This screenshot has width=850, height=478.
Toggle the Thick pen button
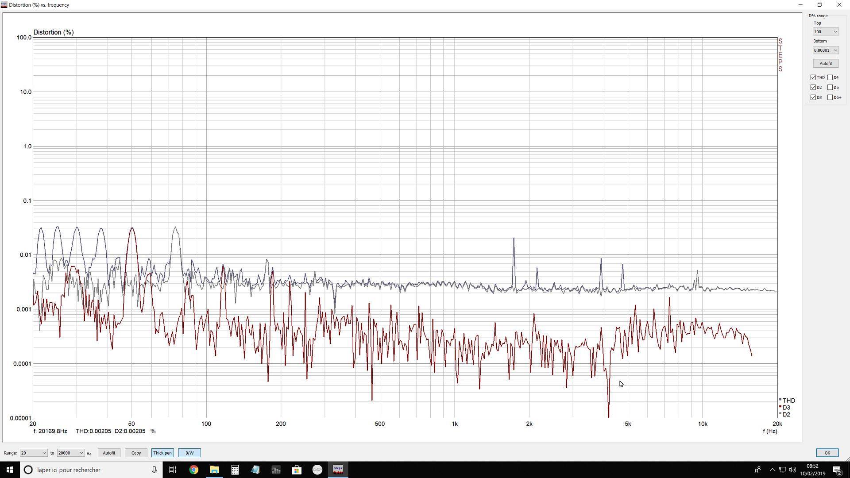[x=162, y=453]
